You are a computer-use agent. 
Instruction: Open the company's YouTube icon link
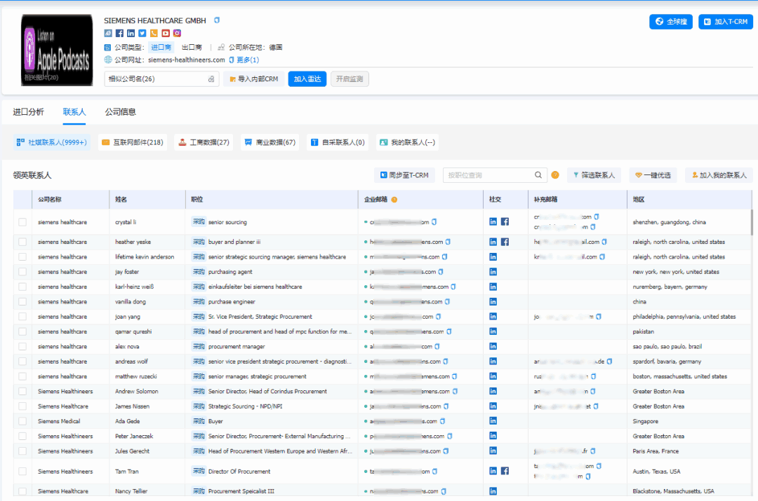166,33
